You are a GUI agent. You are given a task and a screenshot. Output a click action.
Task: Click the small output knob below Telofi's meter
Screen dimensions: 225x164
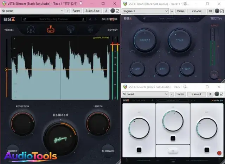(x=214, y=75)
